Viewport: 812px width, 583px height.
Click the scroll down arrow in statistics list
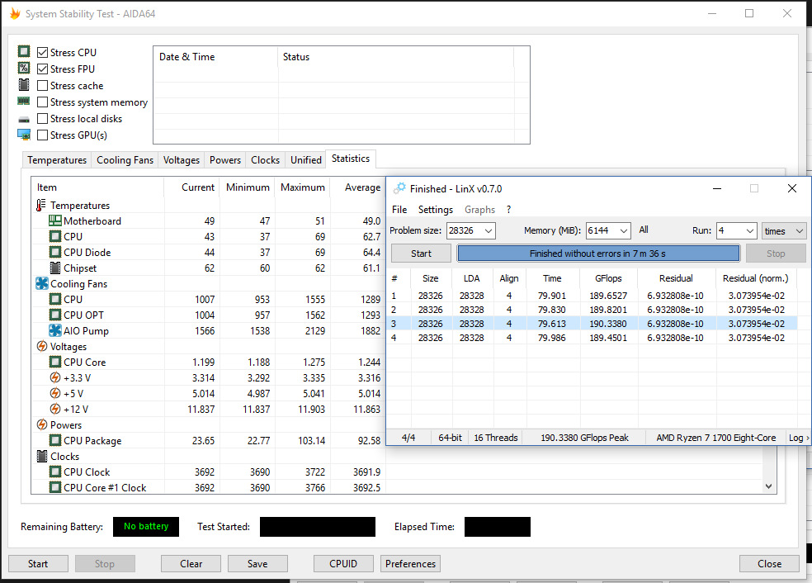768,486
